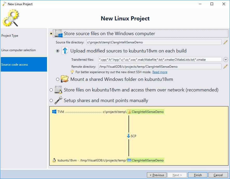Select Mount a shared Windows folder option
The width and height of the screenshot is (230, 179).
[x=58, y=79]
